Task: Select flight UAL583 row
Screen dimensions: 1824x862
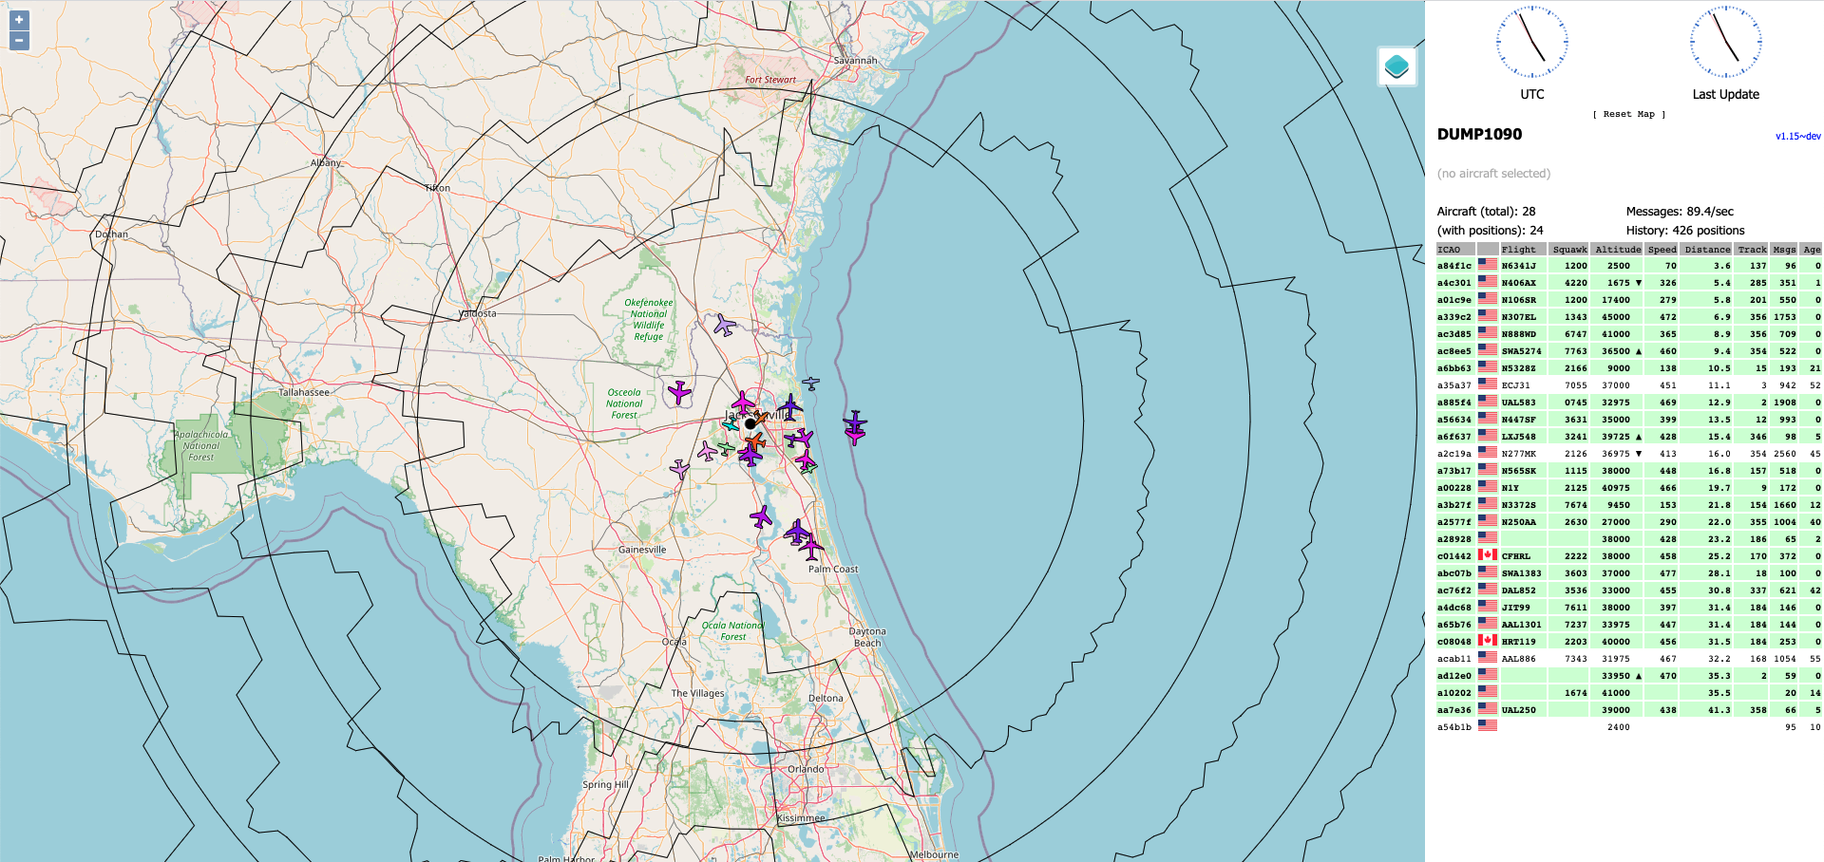Action: pyautogui.click(x=1628, y=403)
